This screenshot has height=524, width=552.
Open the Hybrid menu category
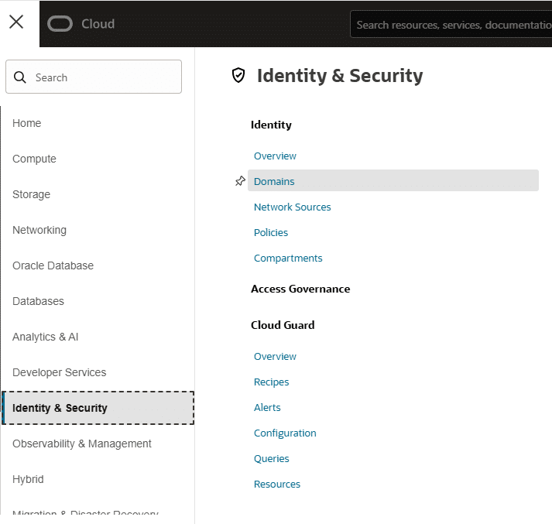click(28, 479)
